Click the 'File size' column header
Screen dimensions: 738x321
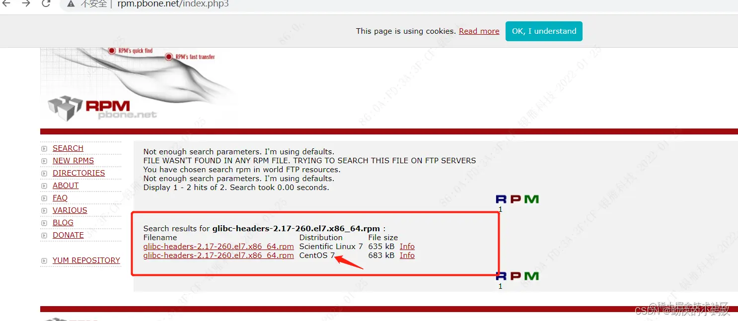point(383,238)
